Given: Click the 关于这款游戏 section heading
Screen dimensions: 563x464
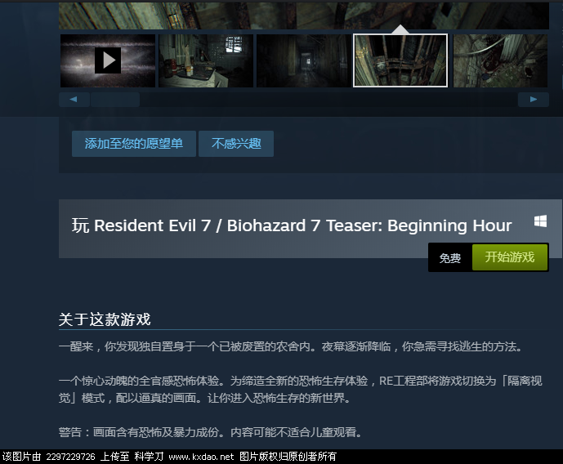Looking at the screenshot, I should [105, 319].
